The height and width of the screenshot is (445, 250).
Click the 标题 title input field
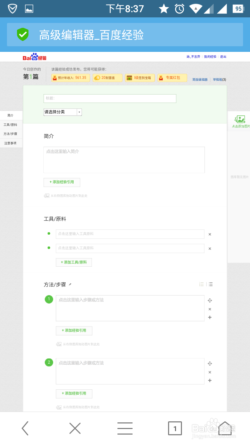(110, 98)
